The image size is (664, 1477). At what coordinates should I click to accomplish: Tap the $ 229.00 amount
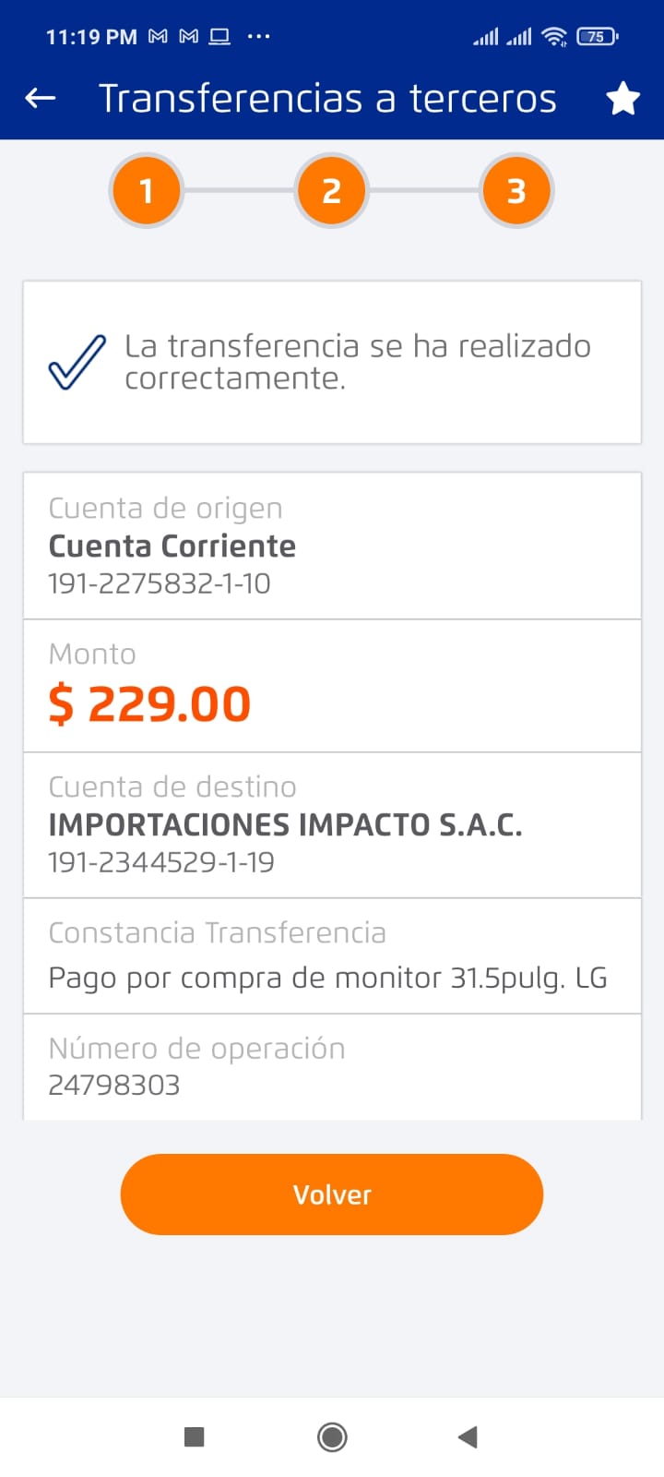click(x=149, y=704)
